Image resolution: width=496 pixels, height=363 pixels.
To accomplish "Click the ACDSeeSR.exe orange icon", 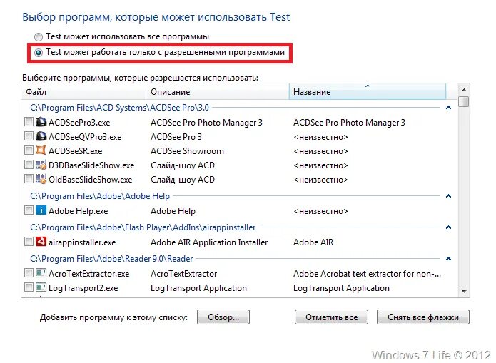I will [x=41, y=150].
